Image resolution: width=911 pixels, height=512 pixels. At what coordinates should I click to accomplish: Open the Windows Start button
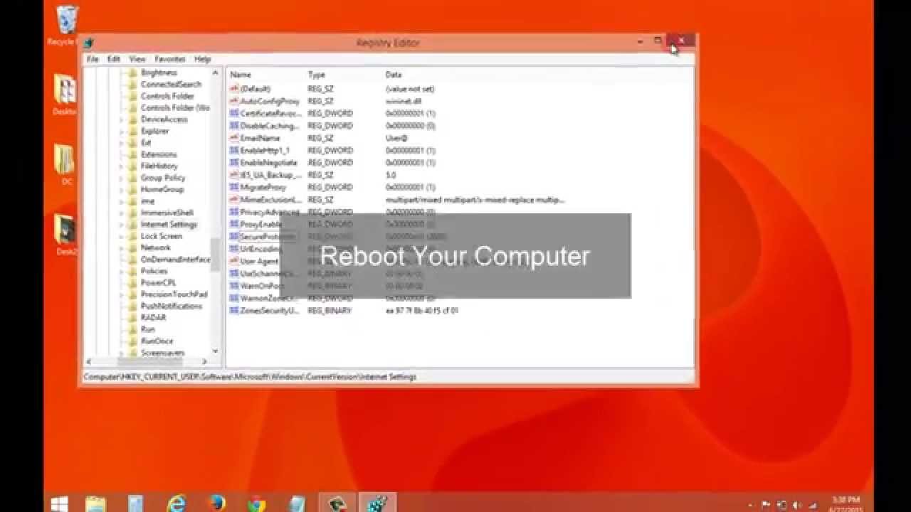[60, 503]
